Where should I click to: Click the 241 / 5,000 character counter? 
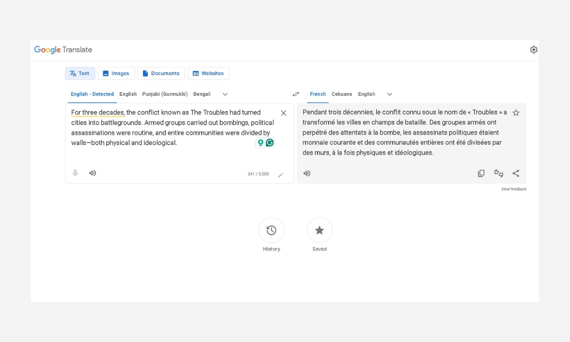[x=258, y=174]
